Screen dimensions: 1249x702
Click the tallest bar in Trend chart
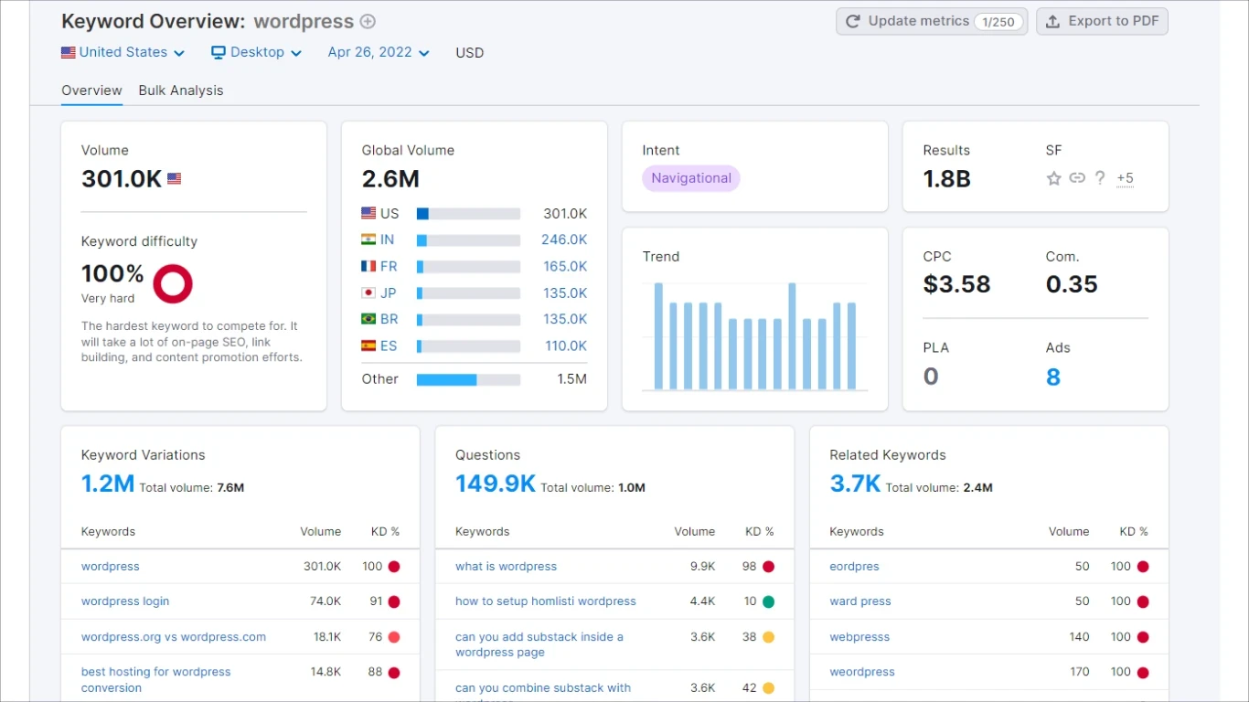click(x=658, y=336)
